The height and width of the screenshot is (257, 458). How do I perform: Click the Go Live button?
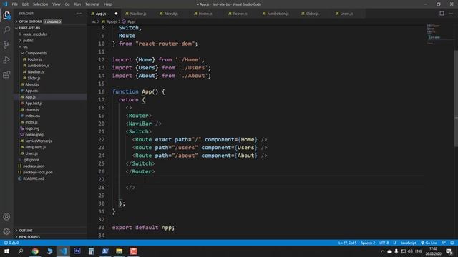429,243
